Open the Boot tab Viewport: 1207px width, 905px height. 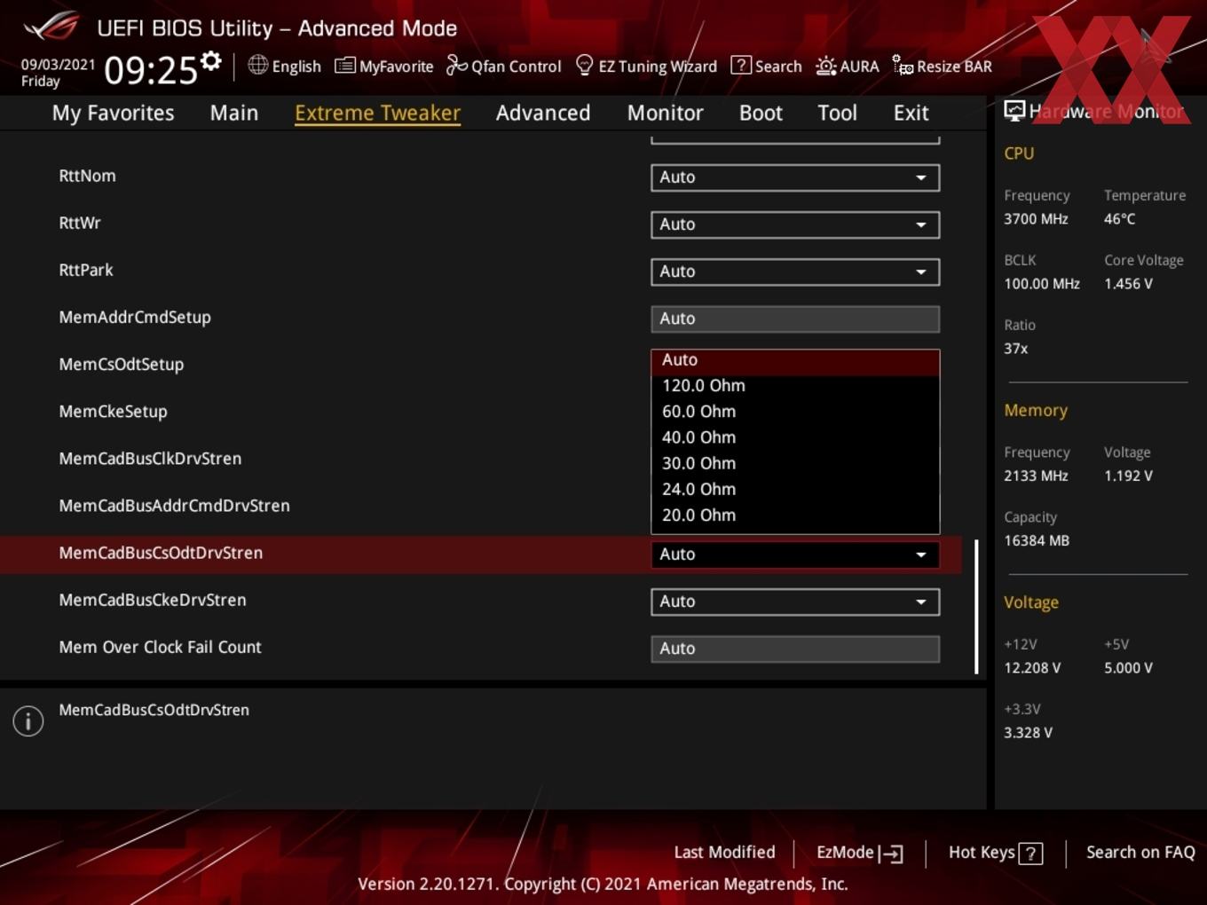pyautogui.click(x=761, y=113)
